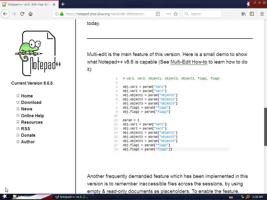Open the Author page link
267x200 pixels.
coord(28,142)
